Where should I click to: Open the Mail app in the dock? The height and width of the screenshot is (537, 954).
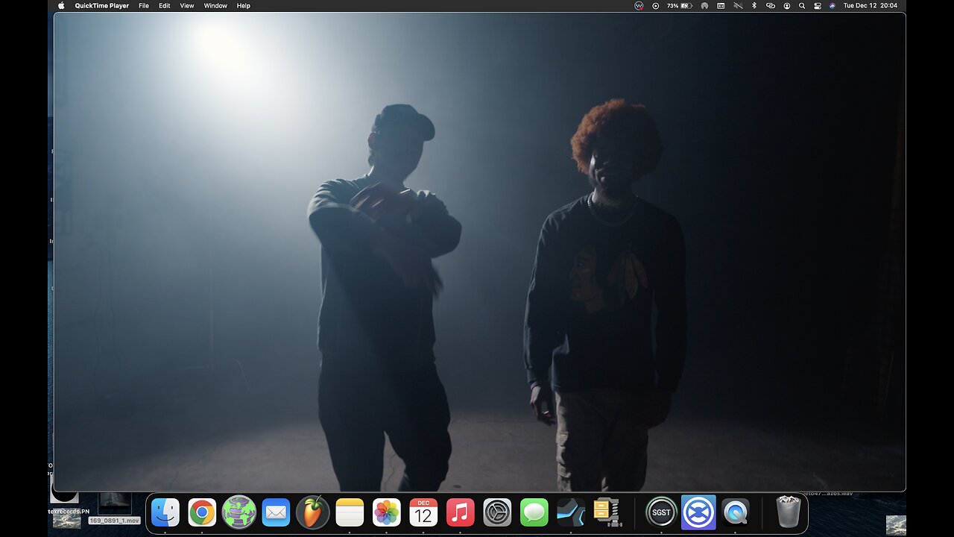[276, 512]
